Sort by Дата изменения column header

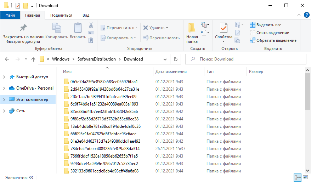(169, 72)
